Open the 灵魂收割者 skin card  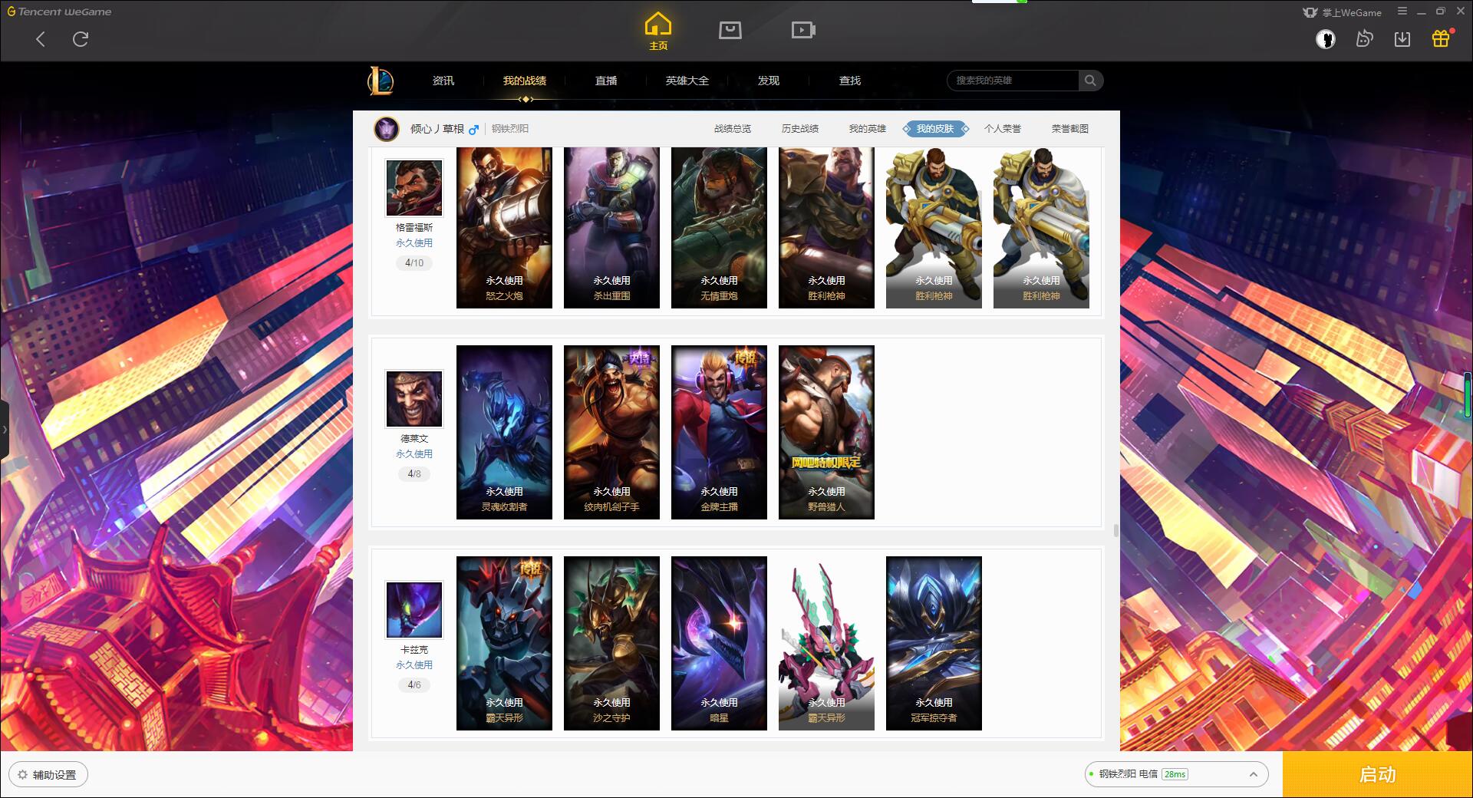[504, 432]
